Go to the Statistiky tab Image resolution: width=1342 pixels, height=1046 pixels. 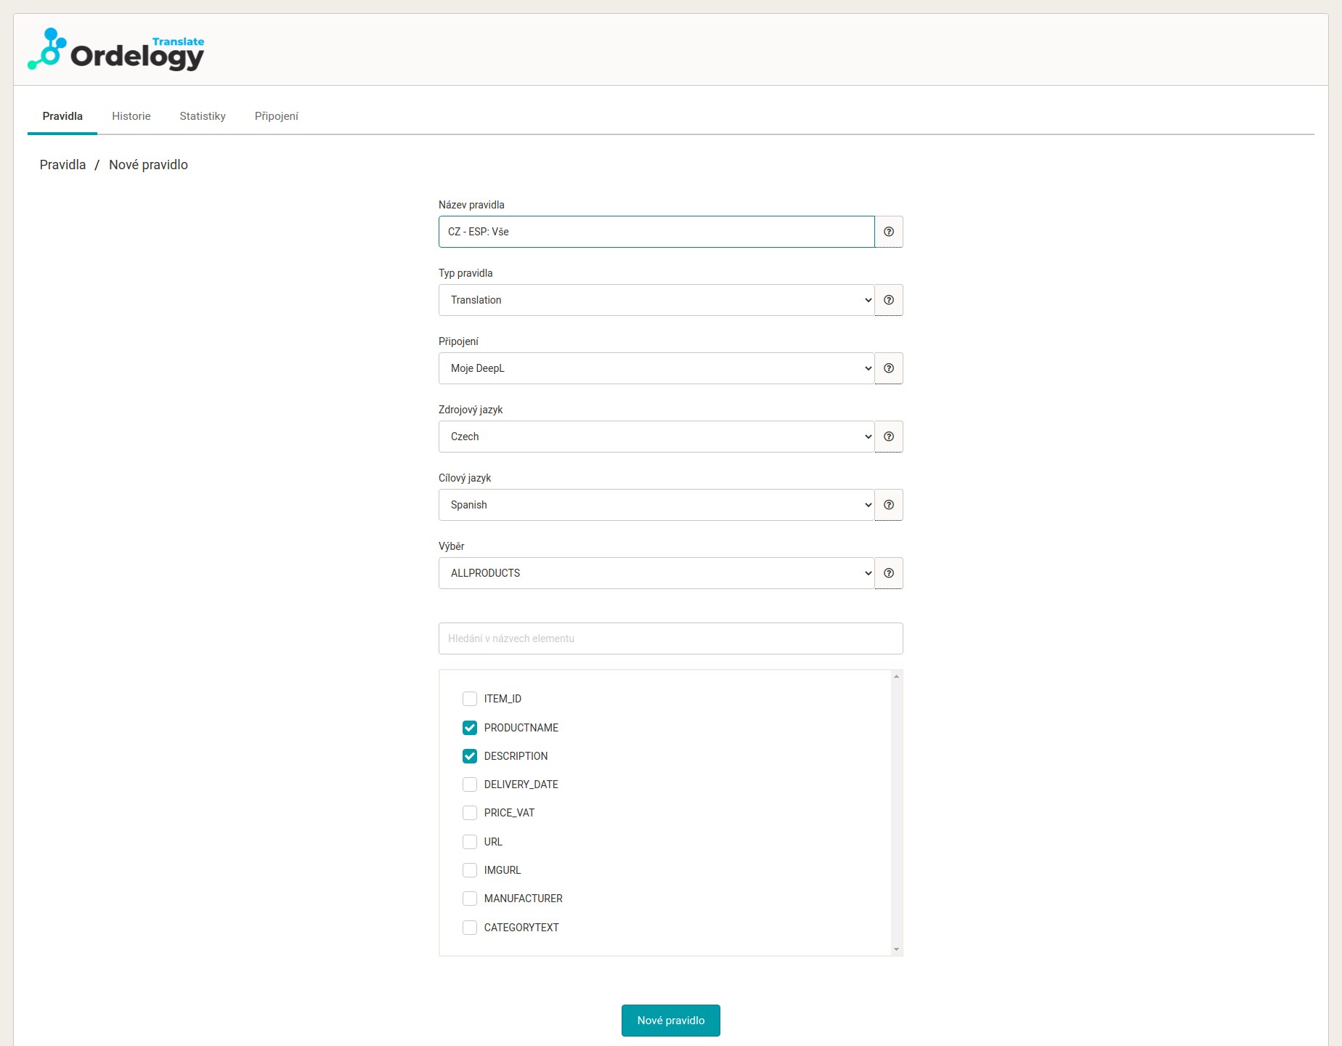(203, 116)
